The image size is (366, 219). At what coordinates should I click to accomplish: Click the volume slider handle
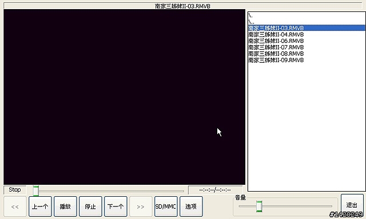[259, 206]
